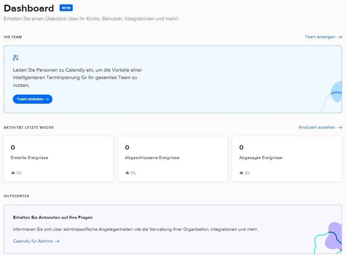Open the Team anzeigen link

click(323, 37)
